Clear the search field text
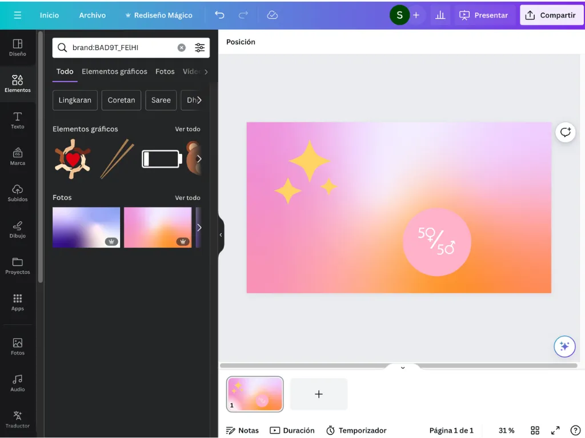This screenshot has width=585, height=438. [181, 48]
